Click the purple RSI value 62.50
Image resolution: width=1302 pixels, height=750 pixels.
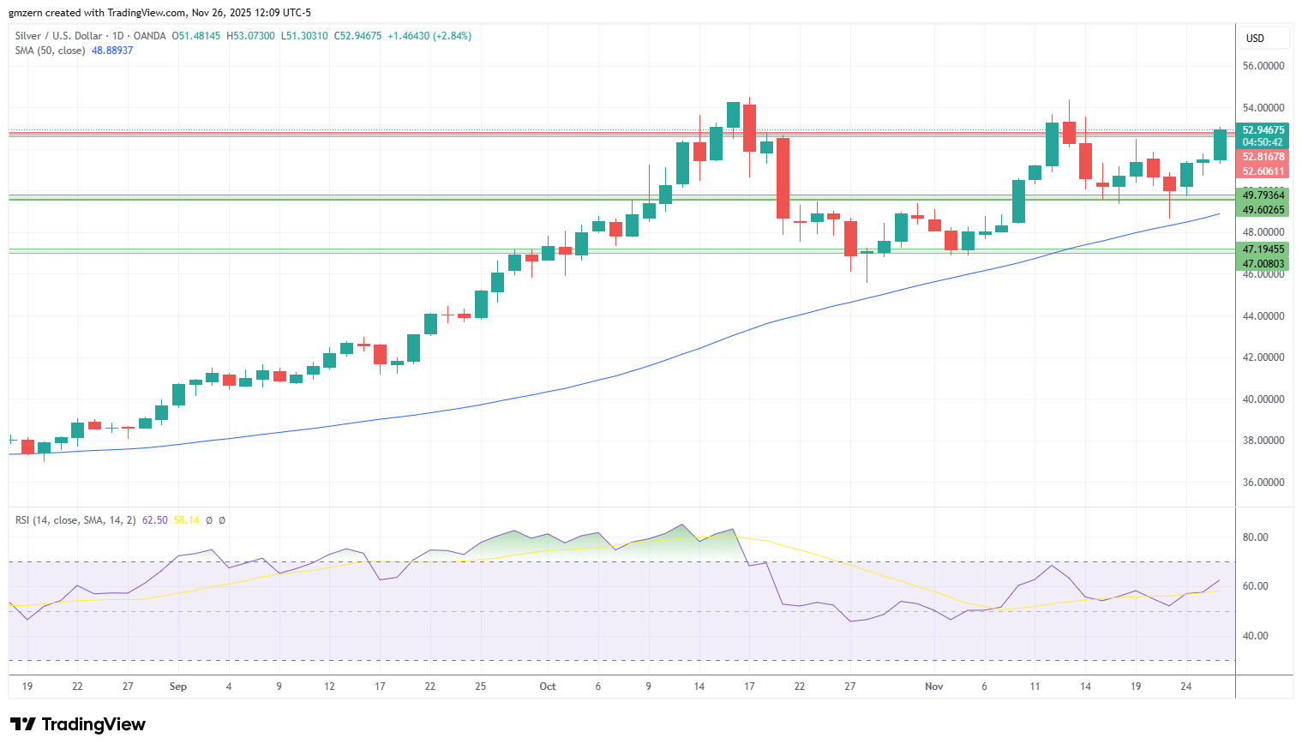click(x=154, y=520)
